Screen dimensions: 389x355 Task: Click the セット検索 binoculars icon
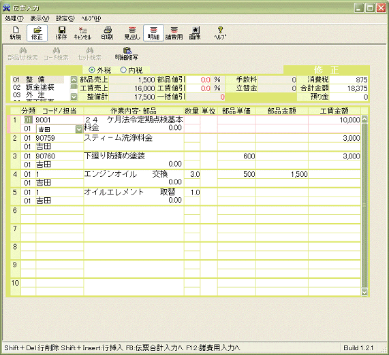(x=89, y=54)
